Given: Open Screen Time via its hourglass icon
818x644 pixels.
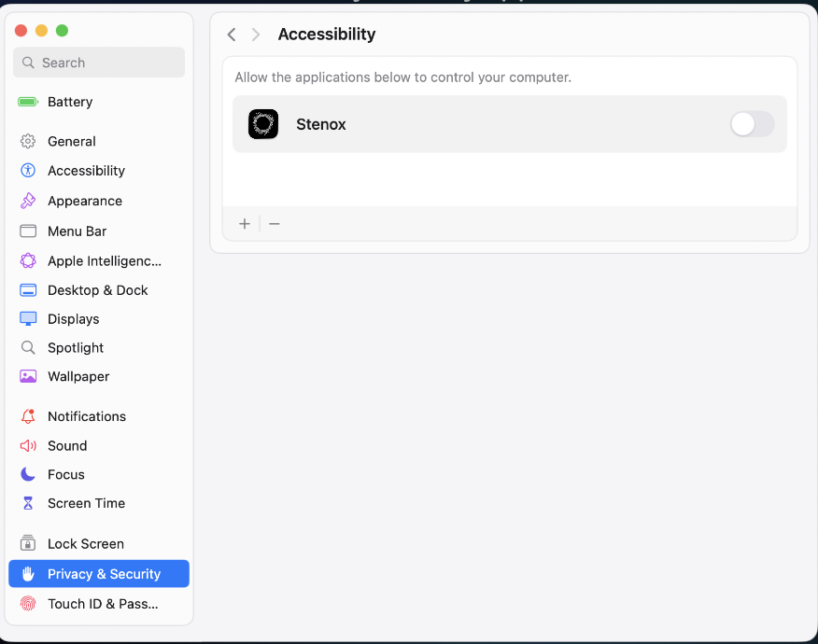Looking at the screenshot, I should point(28,503).
